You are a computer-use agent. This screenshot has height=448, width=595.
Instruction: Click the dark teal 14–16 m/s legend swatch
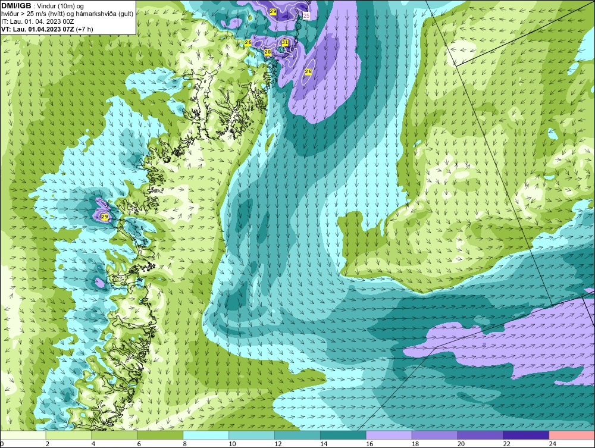click(343, 435)
